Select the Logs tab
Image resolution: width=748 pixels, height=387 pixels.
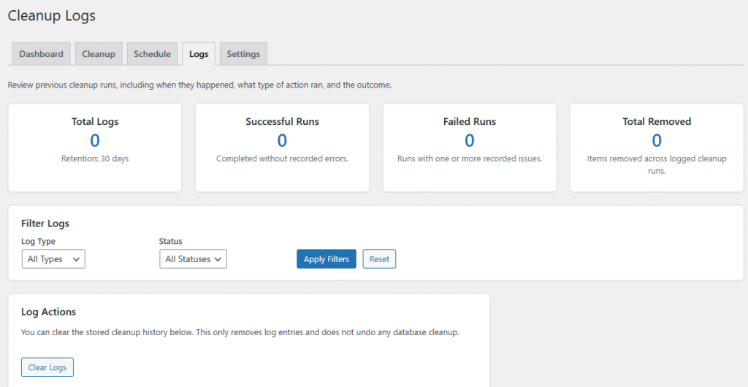point(198,54)
